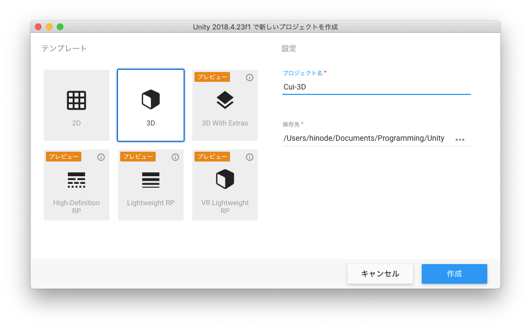531x329 pixels.
Task: Click the 作成 button
Action: click(x=454, y=273)
